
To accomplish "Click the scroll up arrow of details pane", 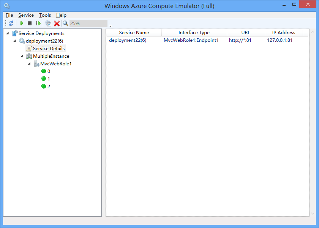I will click(x=313, y=32).
